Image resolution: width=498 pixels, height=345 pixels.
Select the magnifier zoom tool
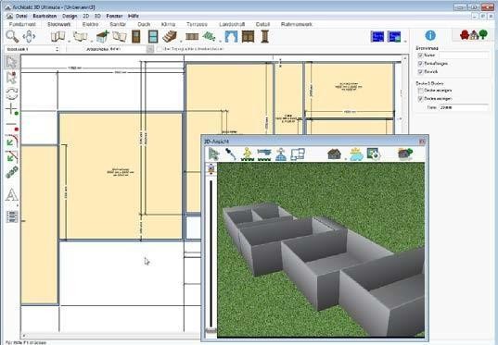(x=12, y=37)
